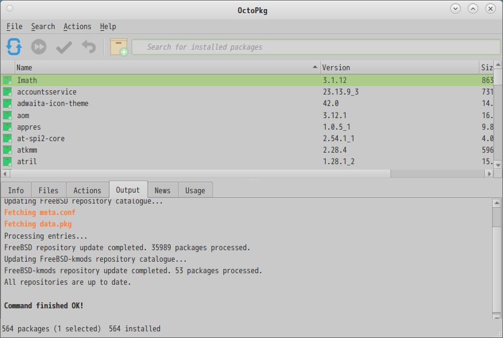Click the sync database refresh icon
Screen dimensions: 503x338
(x=14, y=47)
